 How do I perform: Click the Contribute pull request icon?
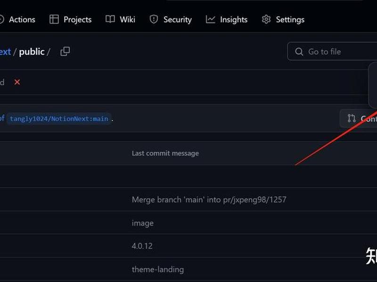pos(352,118)
